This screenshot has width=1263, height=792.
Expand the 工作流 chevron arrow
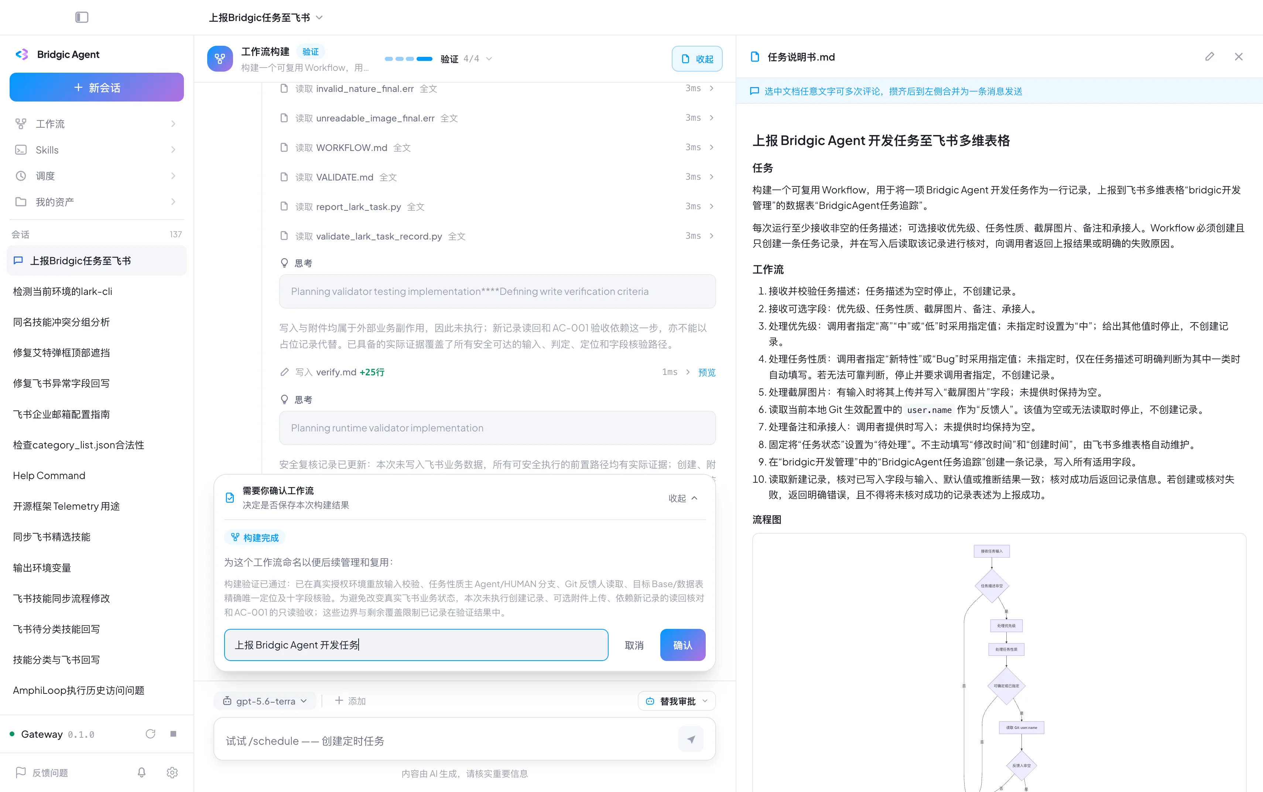click(173, 124)
